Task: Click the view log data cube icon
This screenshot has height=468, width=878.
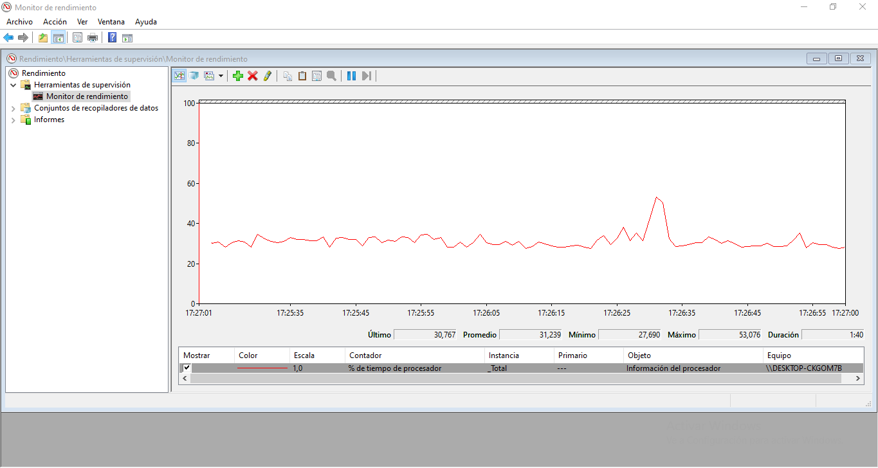Action: pyautogui.click(x=194, y=76)
